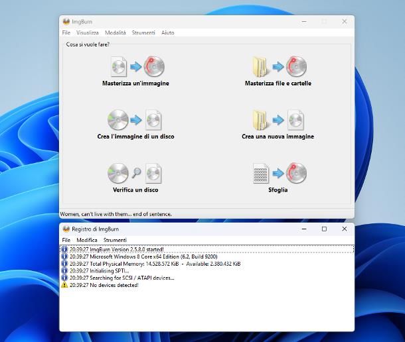This screenshot has height=342, width=405.
Task: Select info icon beside Initialising SPTI entry
Action: [x=64, y=271]
